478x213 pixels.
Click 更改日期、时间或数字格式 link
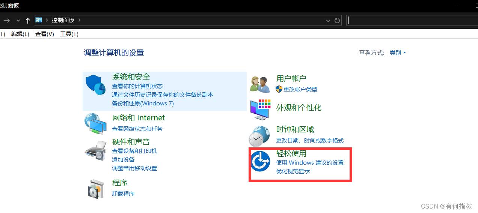point(310,141)
